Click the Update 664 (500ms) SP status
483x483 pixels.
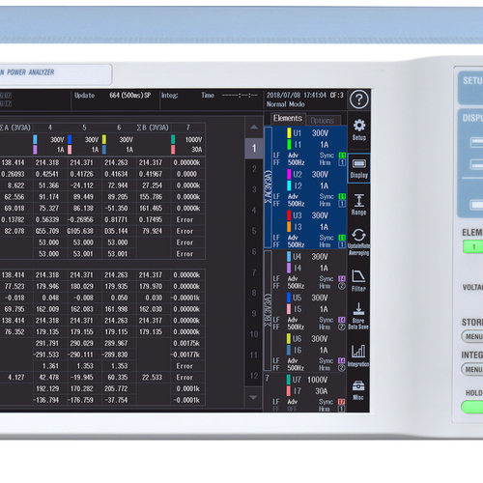[x=112, y=96]
